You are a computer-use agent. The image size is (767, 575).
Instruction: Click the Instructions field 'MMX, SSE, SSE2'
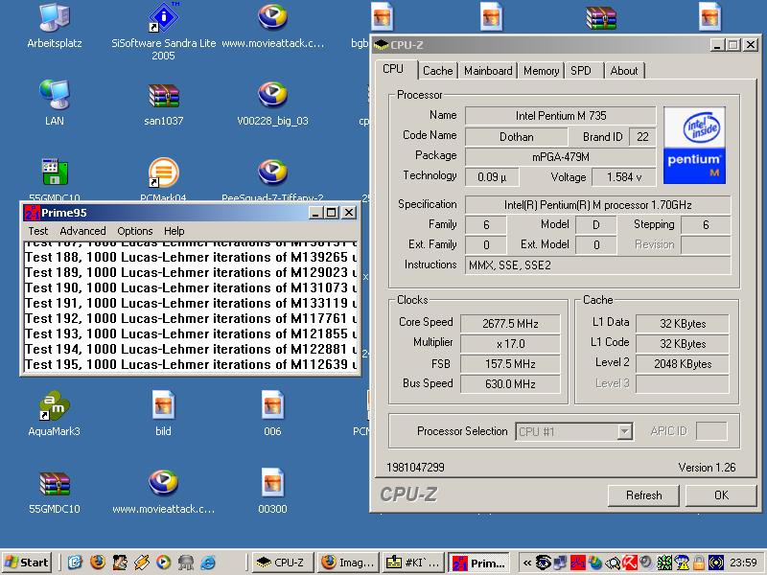point(597,265)
